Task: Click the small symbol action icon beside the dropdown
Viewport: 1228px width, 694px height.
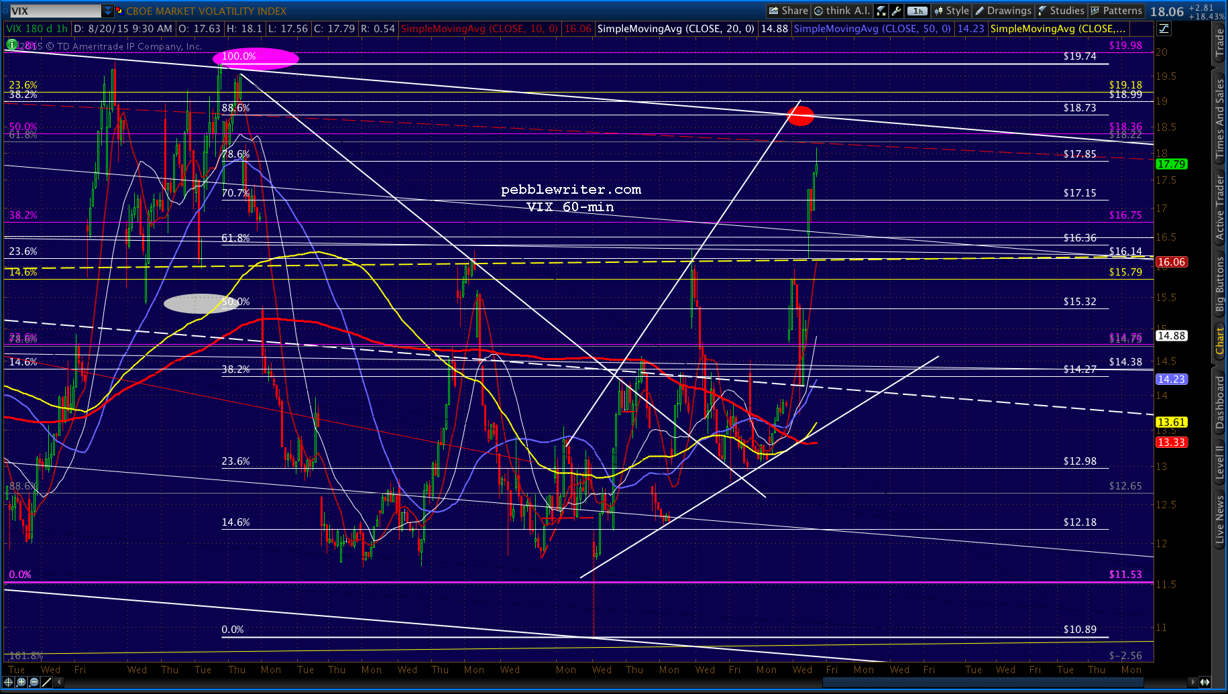Action: pyautogui.click(x=119, y=11)
